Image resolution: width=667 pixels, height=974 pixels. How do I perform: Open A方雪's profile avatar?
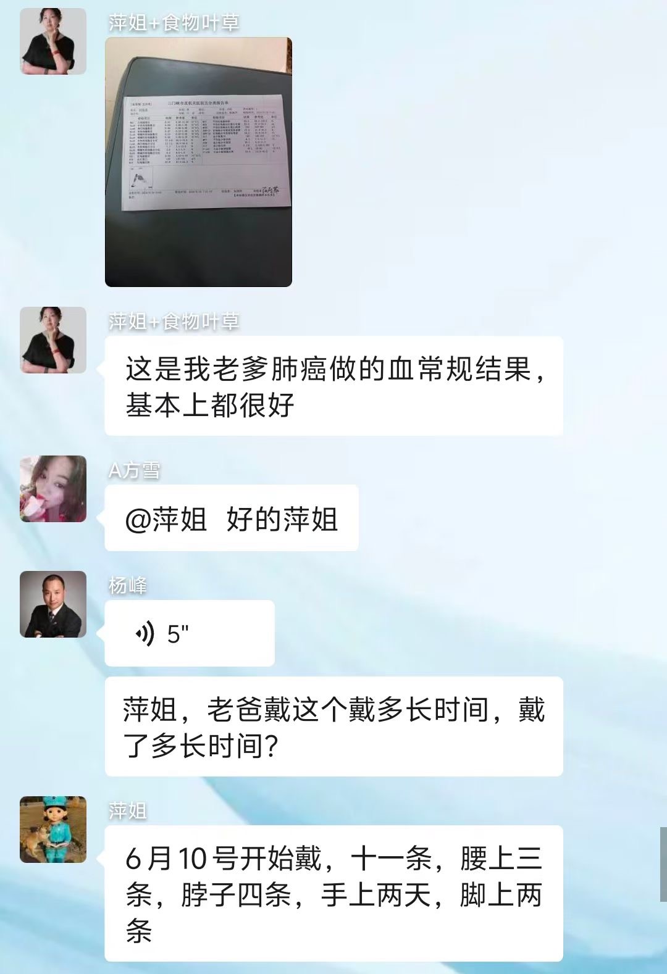pyautogui.click(x=53, y=489)
